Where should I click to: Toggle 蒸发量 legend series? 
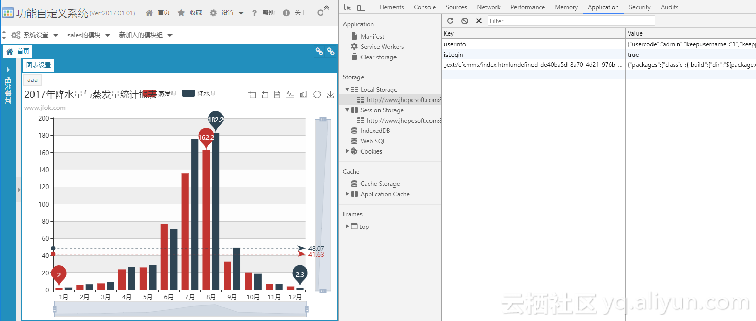160,94
